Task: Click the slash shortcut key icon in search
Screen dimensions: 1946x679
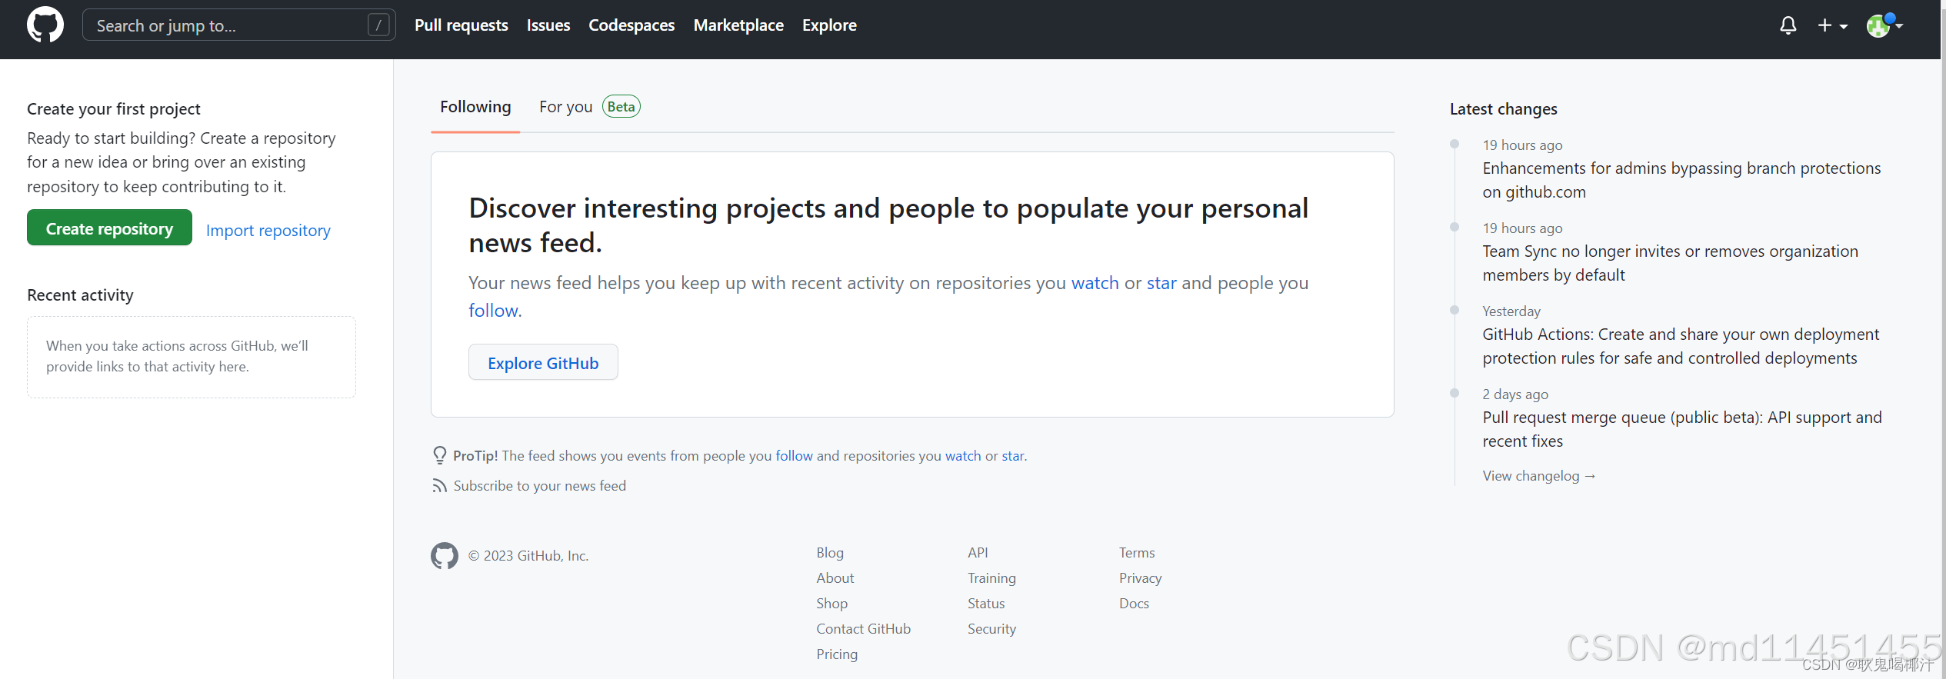Action: pos(378,25)
